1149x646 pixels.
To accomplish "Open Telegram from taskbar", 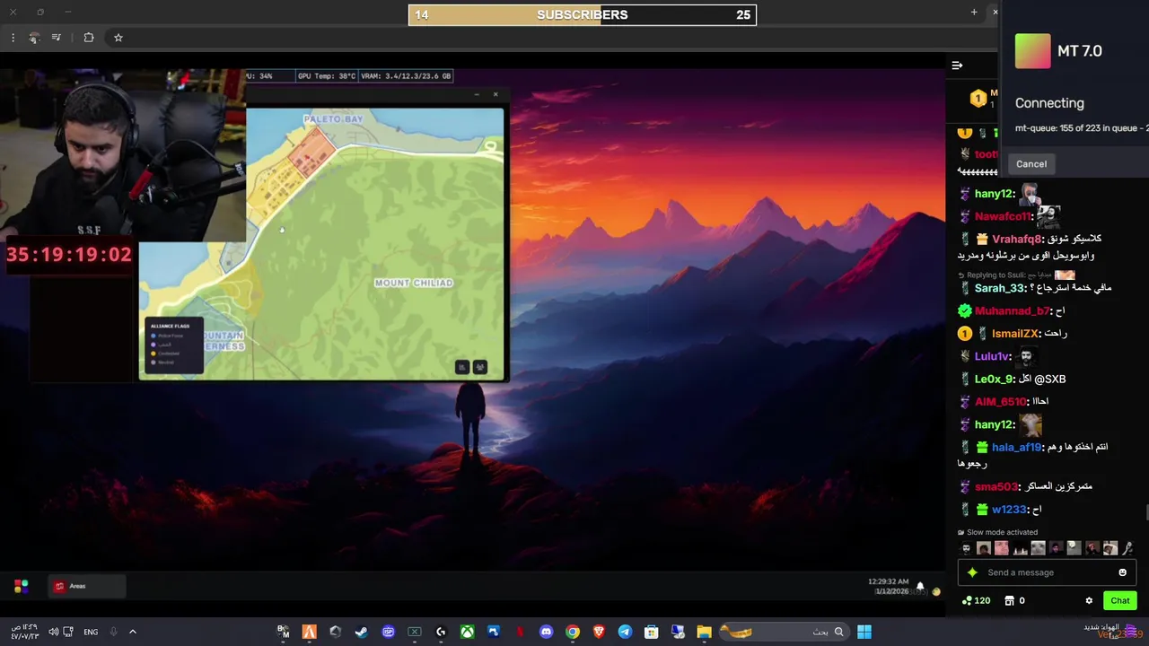I will [625, 632].
